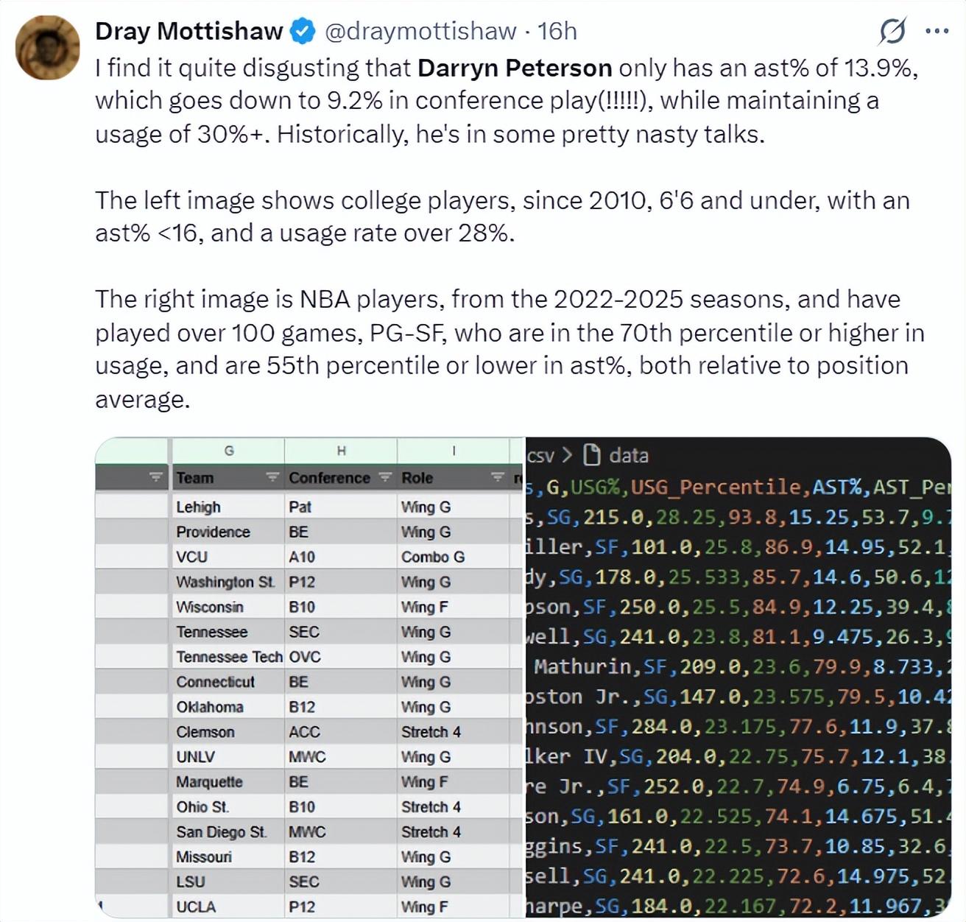The width and height of the screenshot is (966, 922).
Task: Open the Grok slashed-circle icon
Action: point(892,32)
